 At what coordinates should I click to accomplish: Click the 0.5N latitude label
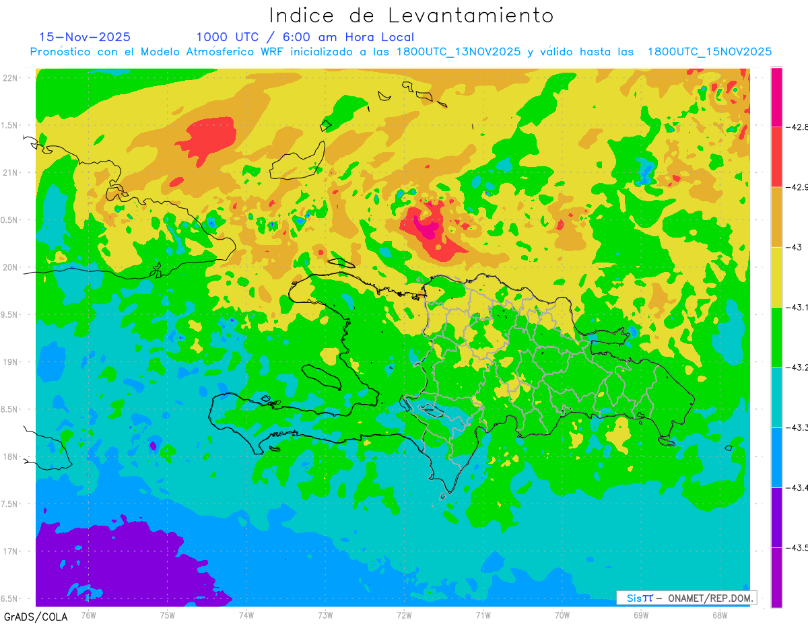(x=9, y=220)
